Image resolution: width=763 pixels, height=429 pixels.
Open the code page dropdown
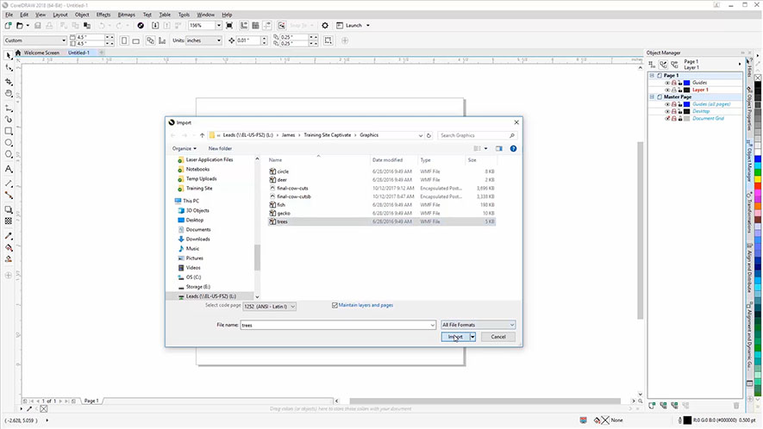[270, 305]
